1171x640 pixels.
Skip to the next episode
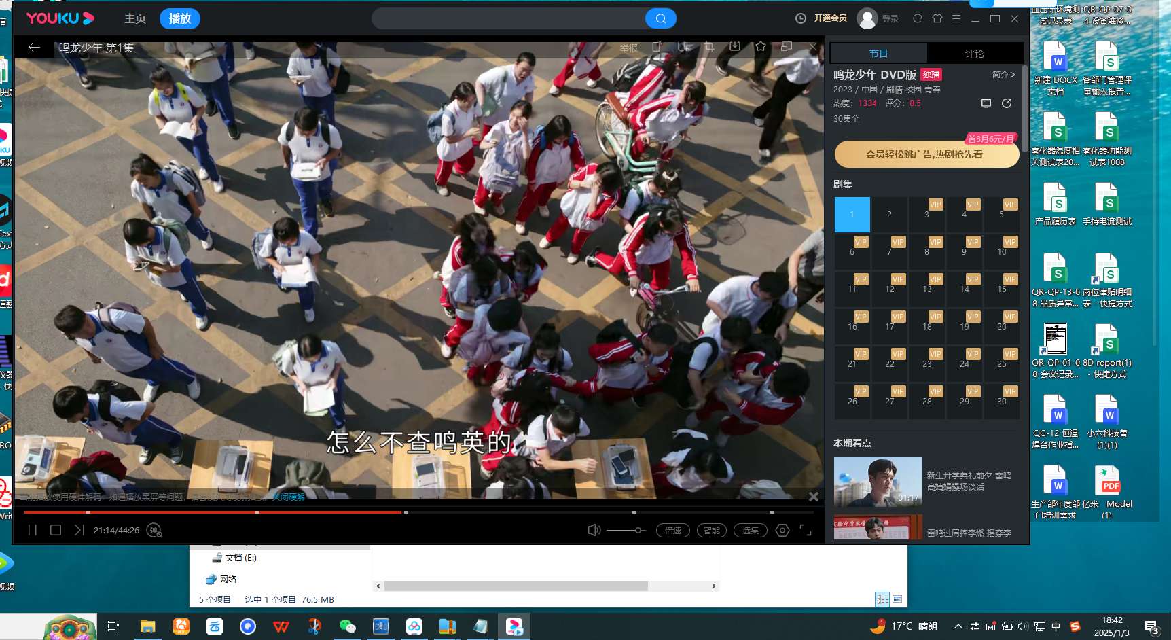(79, 530)
